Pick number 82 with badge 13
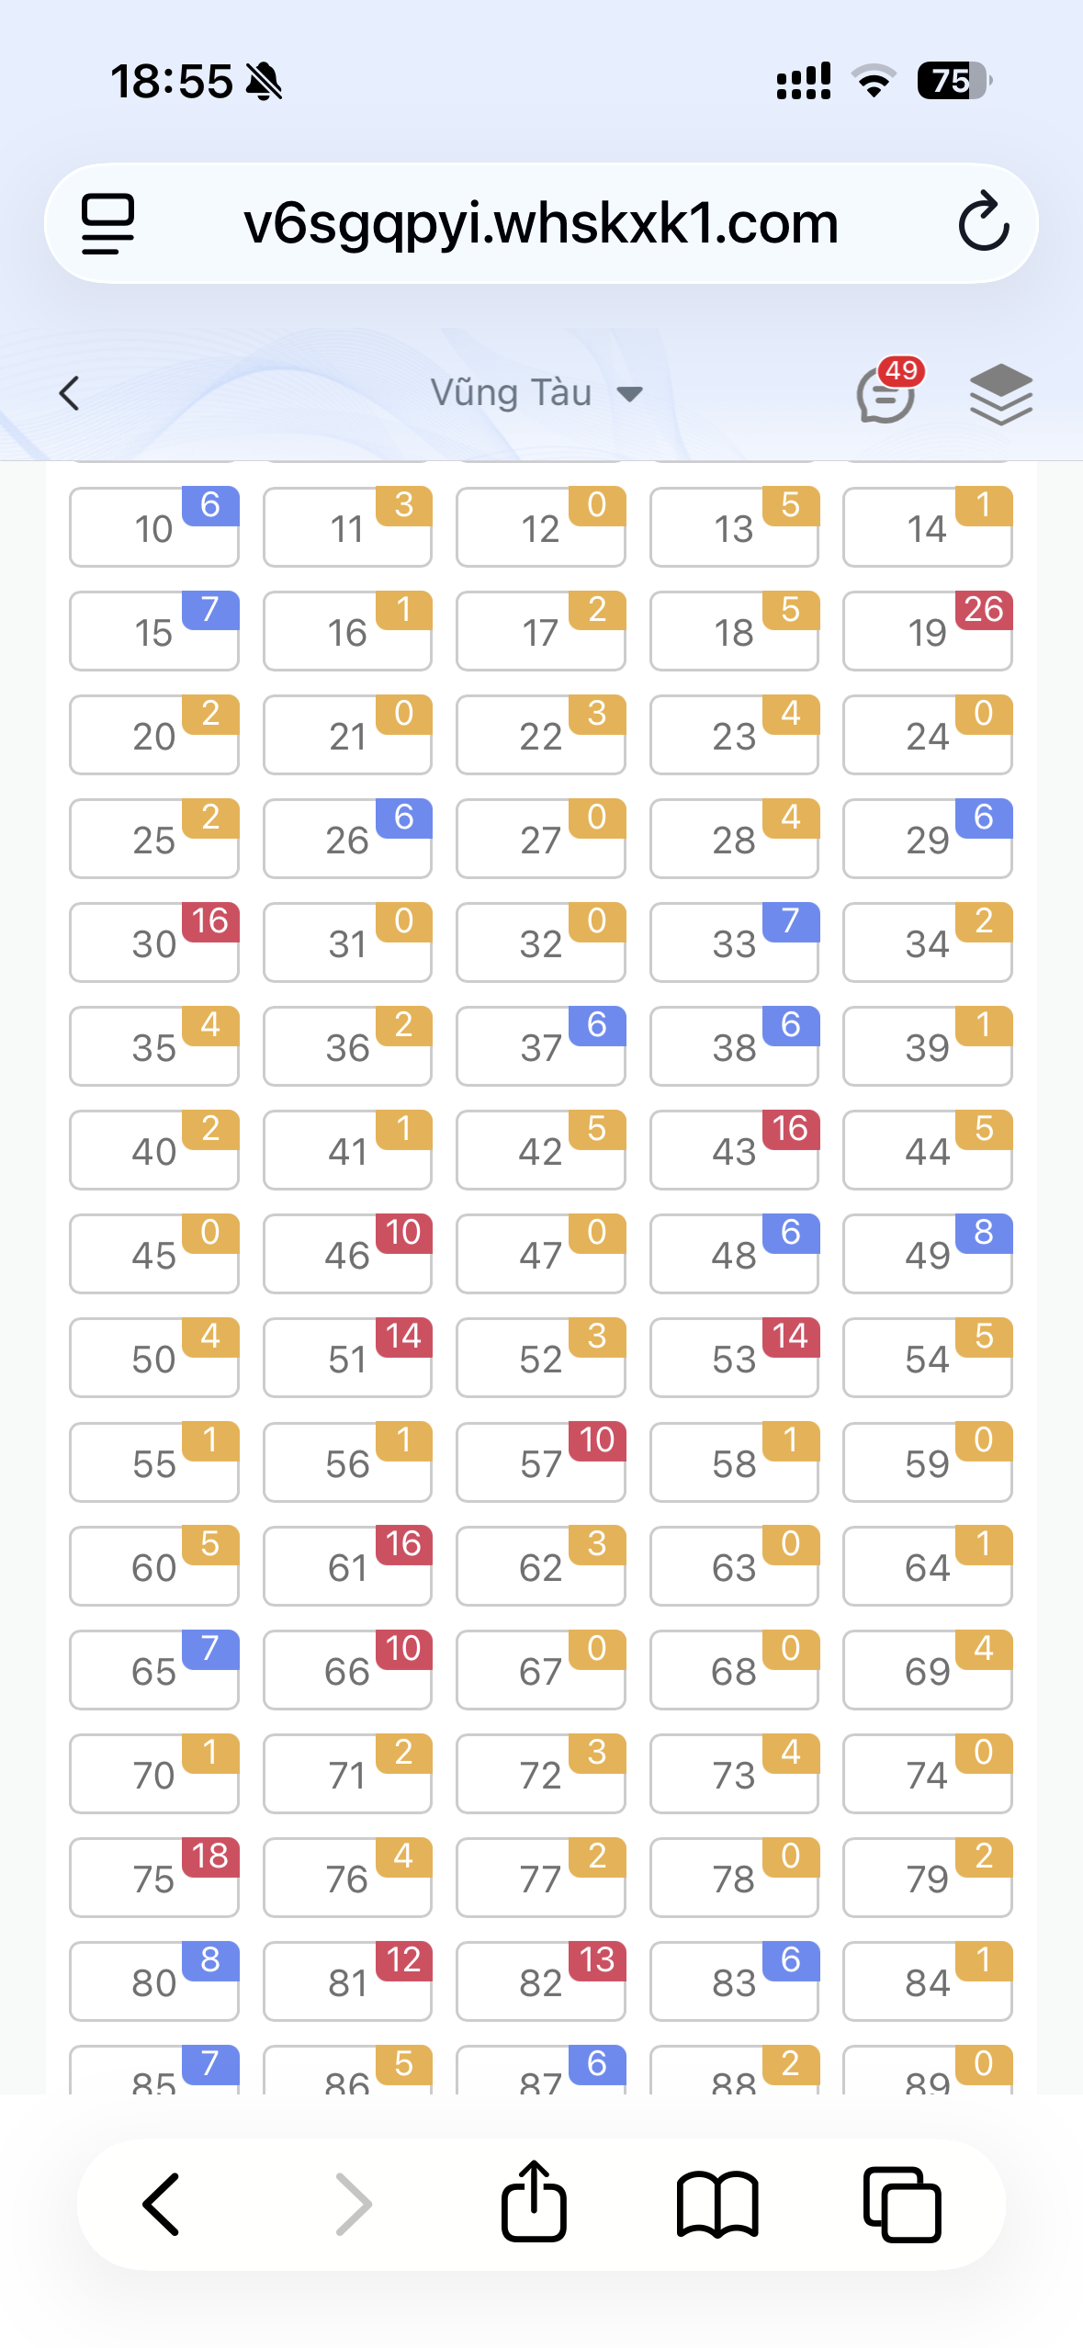The image size is (1083, 2348). click(x=540, y=1981)
